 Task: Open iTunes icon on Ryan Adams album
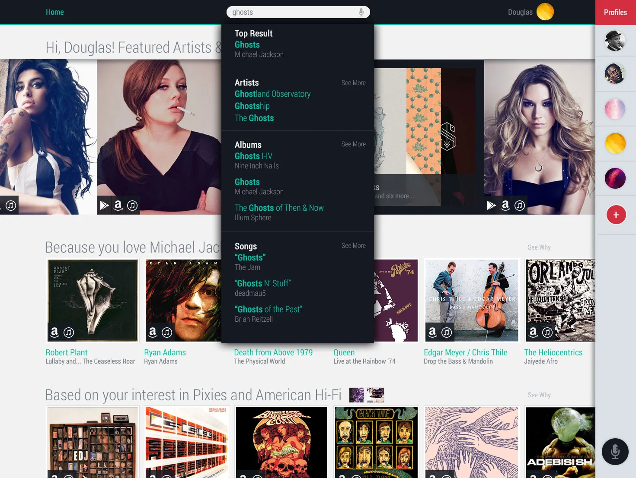coord(167,332)
